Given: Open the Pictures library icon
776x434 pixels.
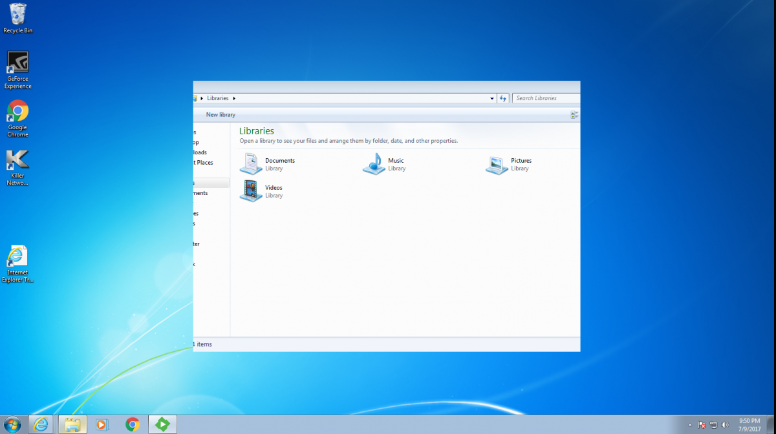Looking at the screenshot, I should [x=497, y=165].
